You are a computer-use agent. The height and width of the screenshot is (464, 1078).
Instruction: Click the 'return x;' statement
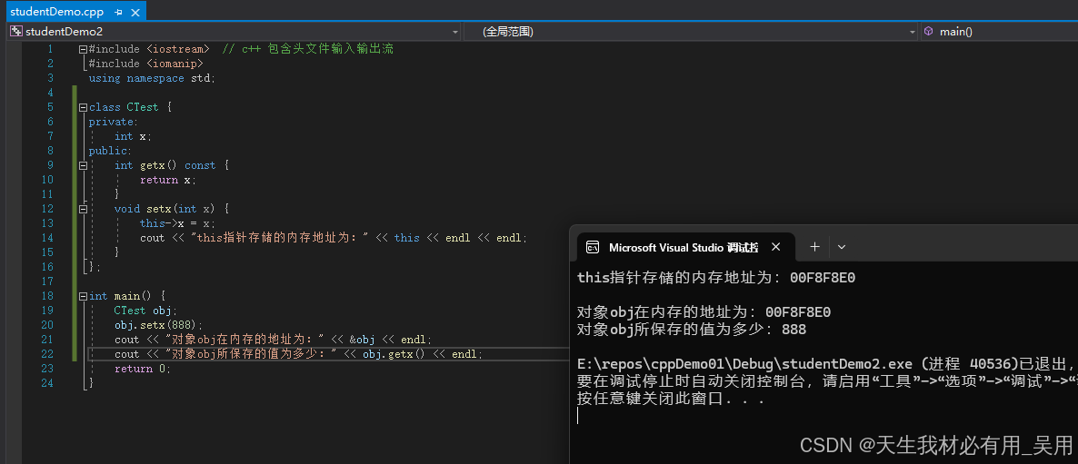168,180
